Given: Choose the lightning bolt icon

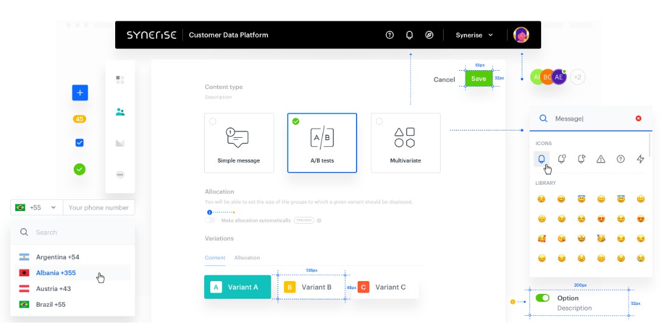Looking at the screenshot, I should point(640,159).
